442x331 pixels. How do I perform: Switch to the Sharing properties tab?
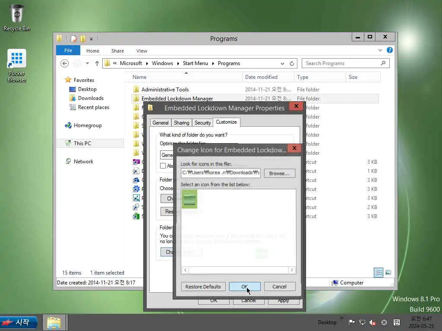pyautogui.click(x=182, y=123)
